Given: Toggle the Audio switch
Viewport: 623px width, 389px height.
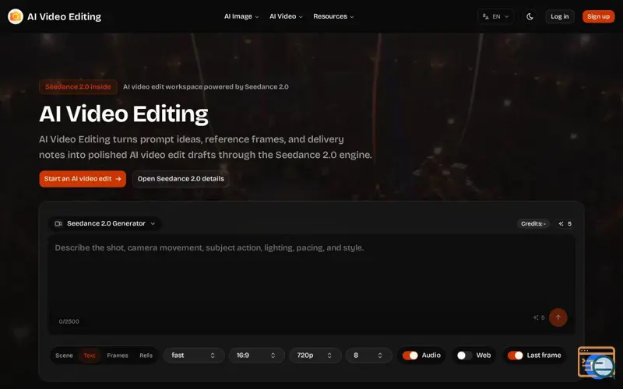Looking at the screenshot, I should (x=410, y=356).
